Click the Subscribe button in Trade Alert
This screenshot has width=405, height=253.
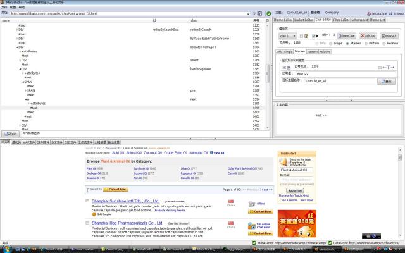click(295, 190)
